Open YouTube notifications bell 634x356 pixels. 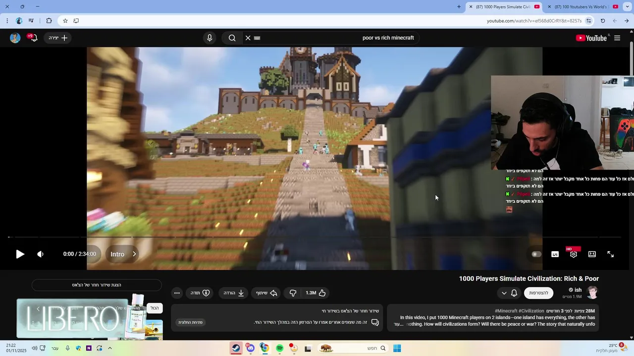tap(33, 38)
